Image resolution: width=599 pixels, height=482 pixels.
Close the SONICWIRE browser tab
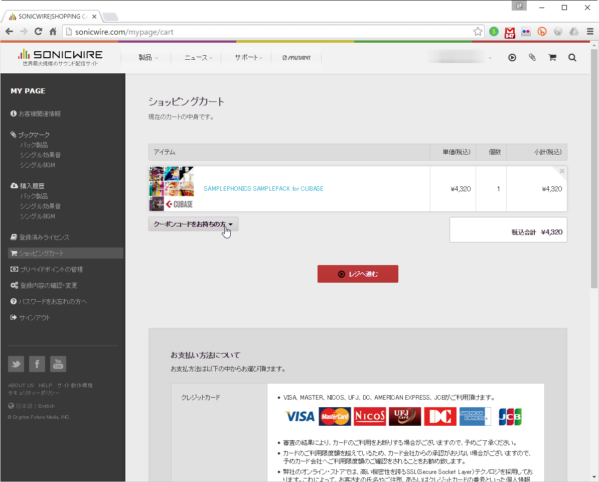(x=94, y=17)
